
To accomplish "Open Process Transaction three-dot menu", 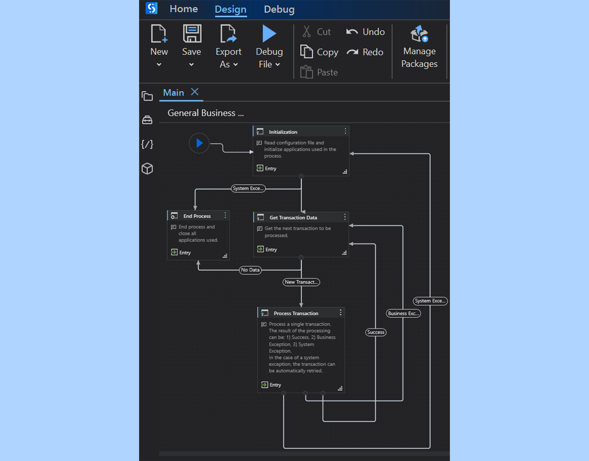I will tap(340, 313).
